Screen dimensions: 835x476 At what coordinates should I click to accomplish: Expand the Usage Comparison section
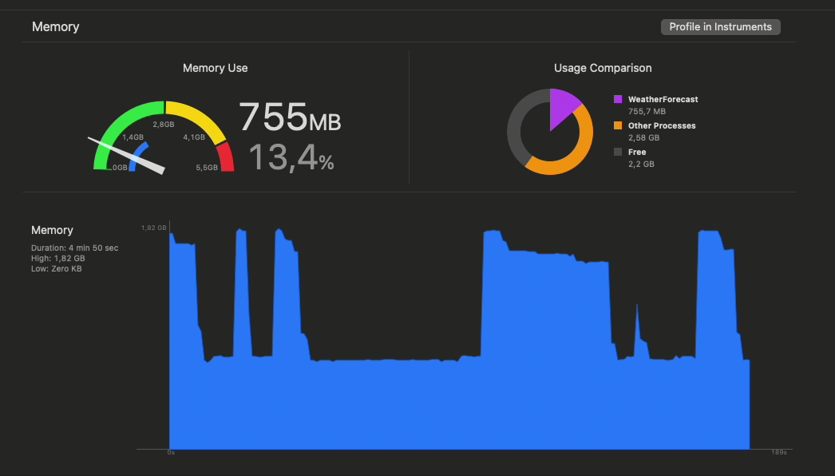click(603, 68)
